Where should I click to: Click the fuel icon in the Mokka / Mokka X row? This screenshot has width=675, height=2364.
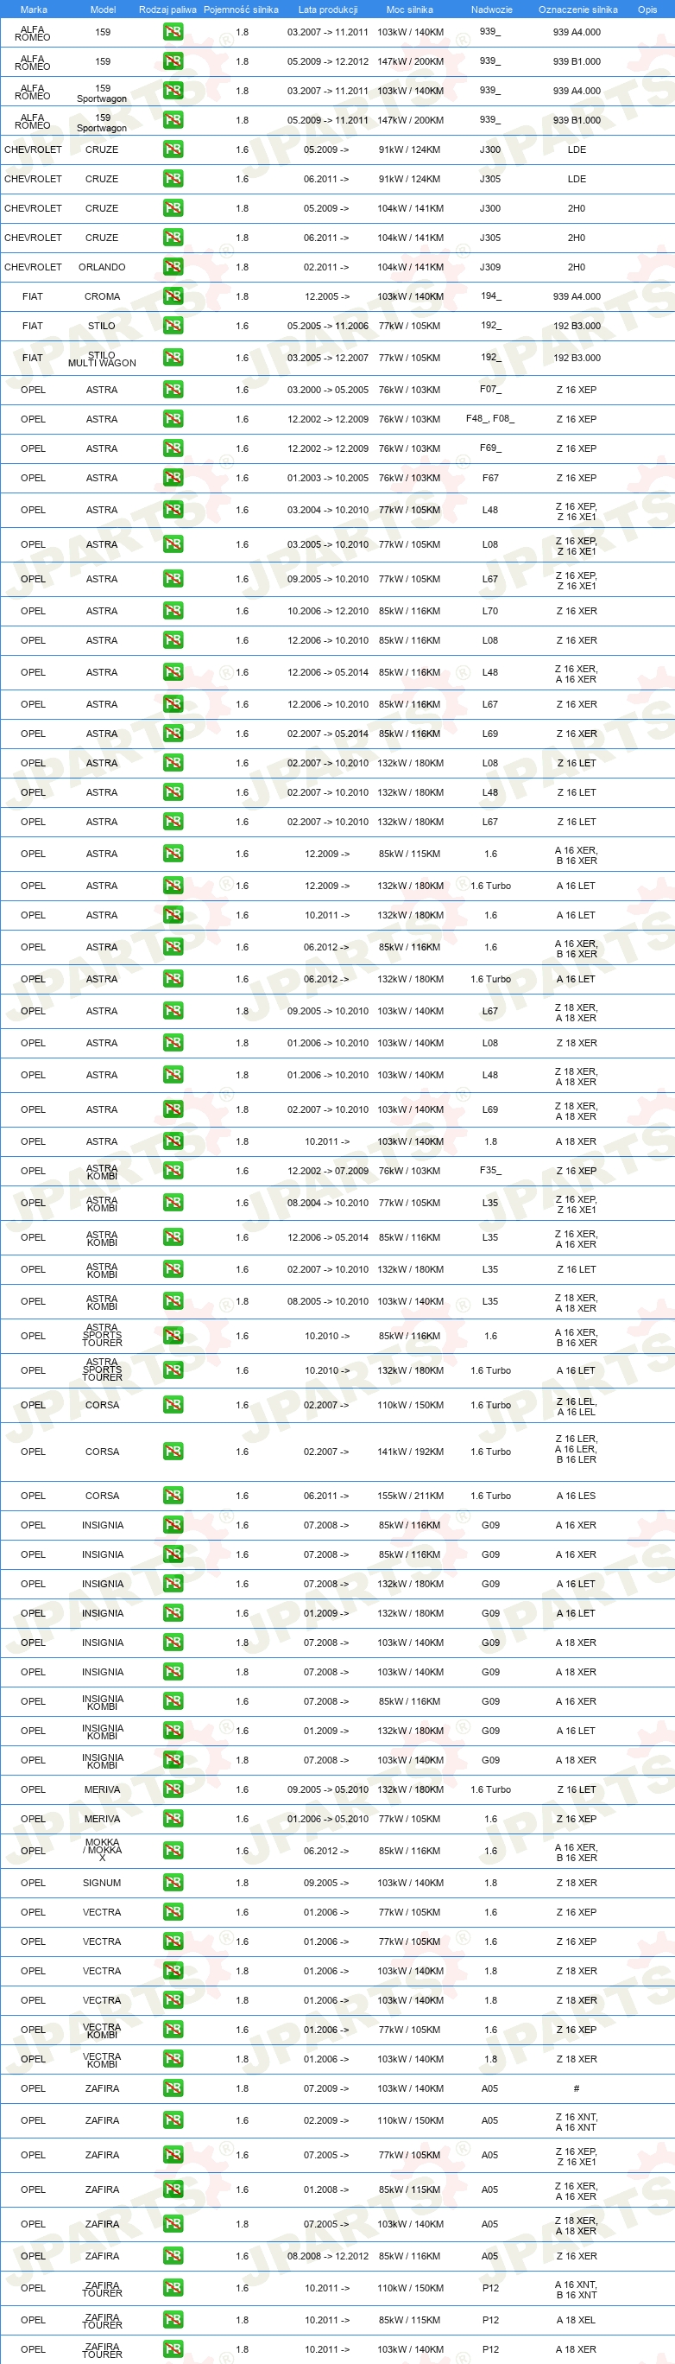[173, 1850]
